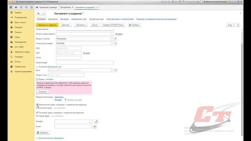
Task: Open the search magnifier in top toolbar
Action: (26, 7)
